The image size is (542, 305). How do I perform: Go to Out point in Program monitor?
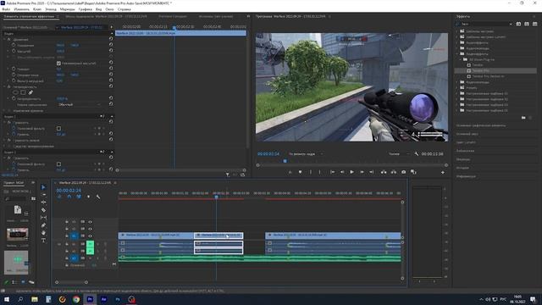pos(372,172)
